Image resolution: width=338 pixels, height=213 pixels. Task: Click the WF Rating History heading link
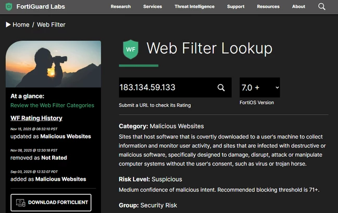pos(36,118)
